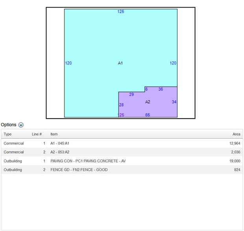Click the 34 dimension label on A2
This screenshot has width=244, height=231.
click(174, 102)
